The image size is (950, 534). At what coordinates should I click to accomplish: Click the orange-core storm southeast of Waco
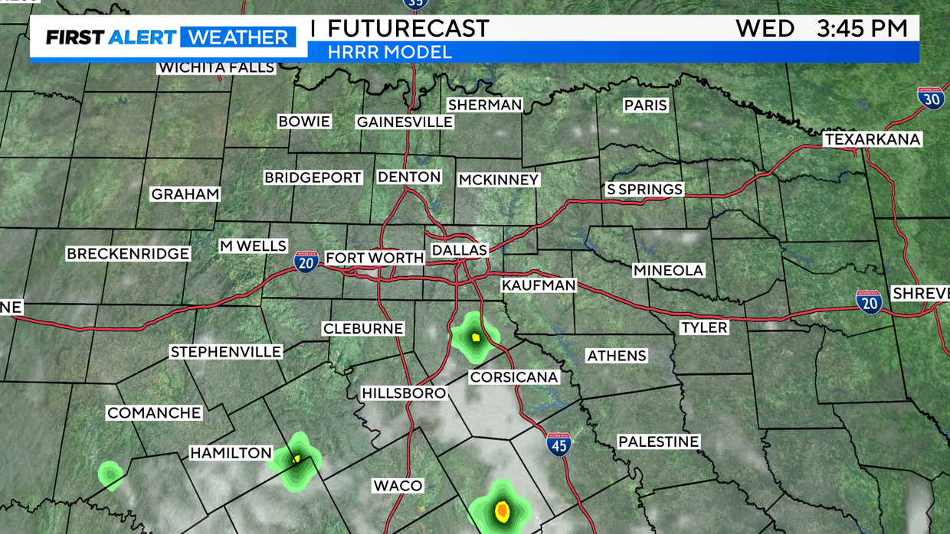tap(502, 508)
